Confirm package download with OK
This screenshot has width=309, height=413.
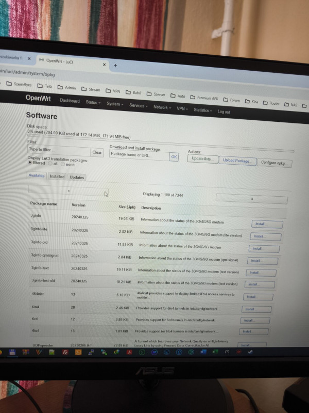(x=174, y=157)
